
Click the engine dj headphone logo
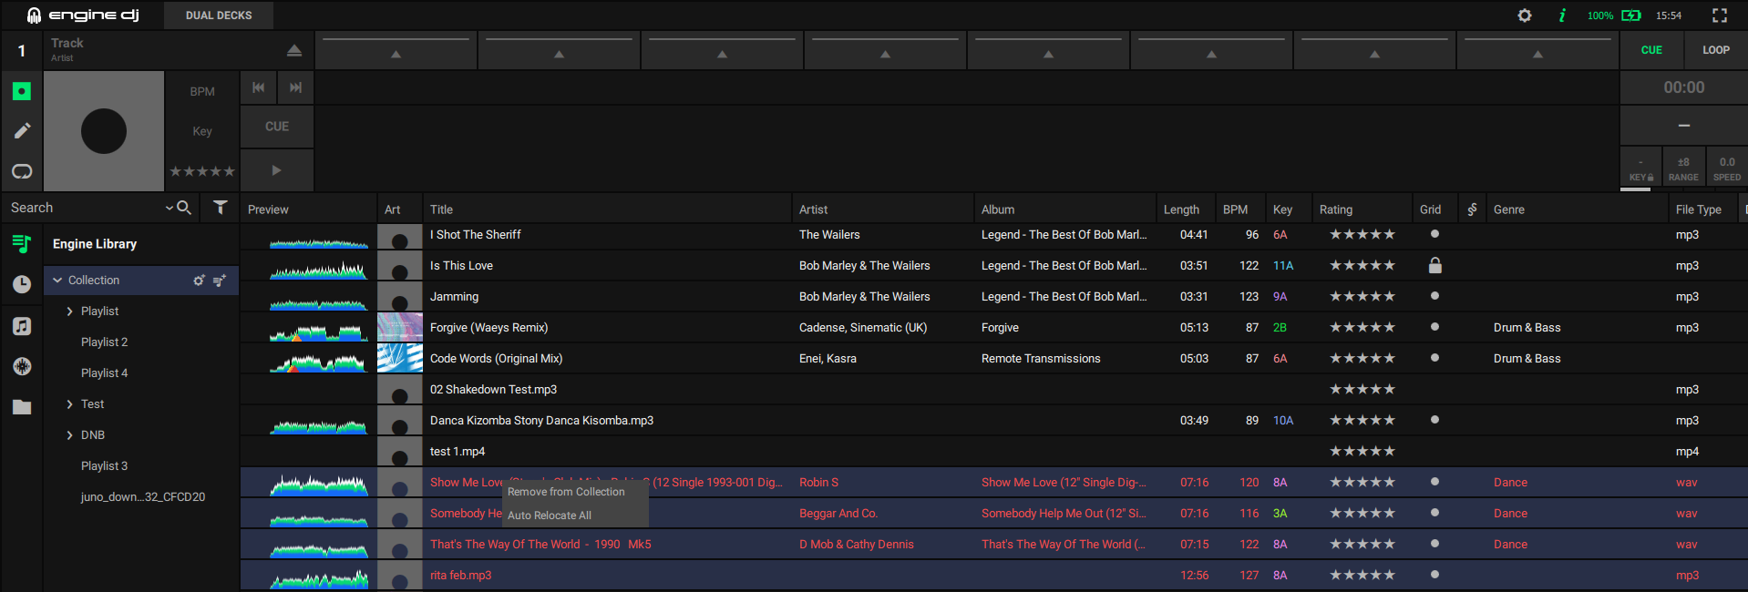pyautogui.click(x=34, y=15)
